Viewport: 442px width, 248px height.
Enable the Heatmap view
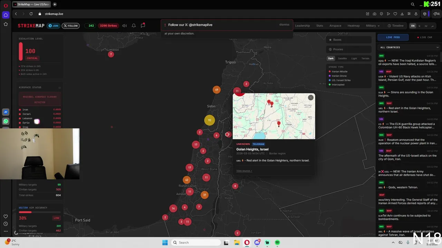(354, 25)
